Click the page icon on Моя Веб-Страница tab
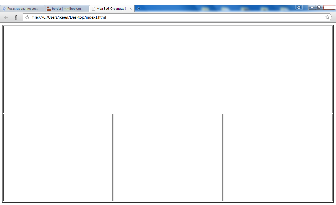336x205 pixels. coord(93,9)
